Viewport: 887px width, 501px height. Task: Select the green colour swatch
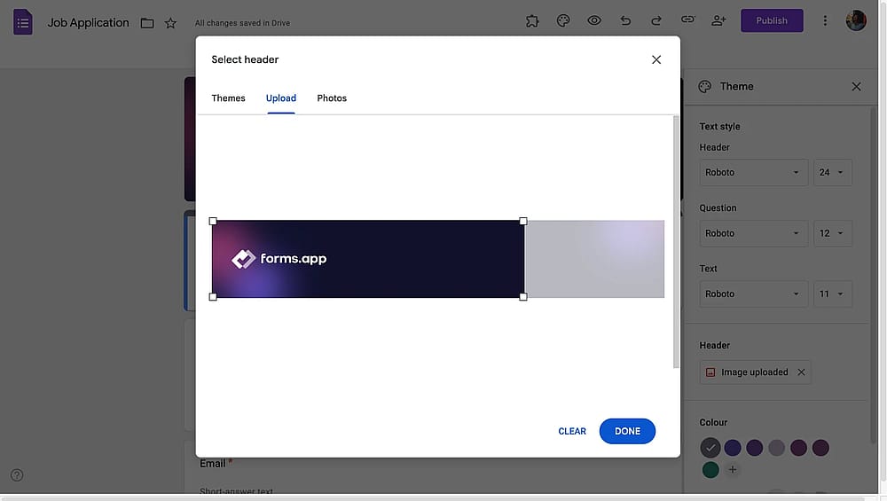point(710,469)
